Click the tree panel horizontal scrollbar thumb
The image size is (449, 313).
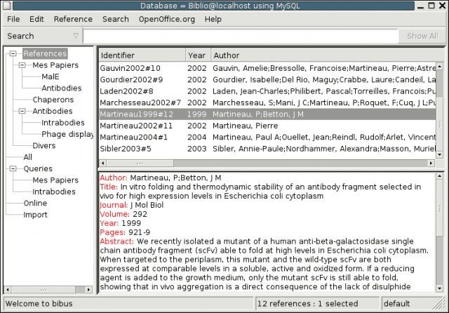(43, 290)
